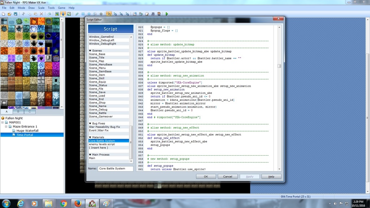Toggle the Event mode toolbar button
The image size is (370, 208).
pos(63,14)
